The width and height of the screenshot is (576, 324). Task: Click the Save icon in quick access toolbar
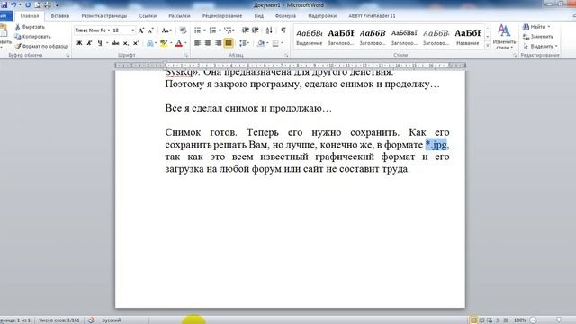point(4,5)
